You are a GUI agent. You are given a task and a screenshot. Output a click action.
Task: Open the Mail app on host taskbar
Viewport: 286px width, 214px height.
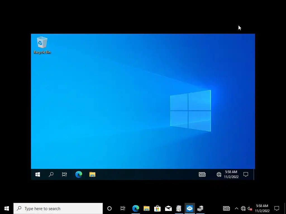point(168,208)
